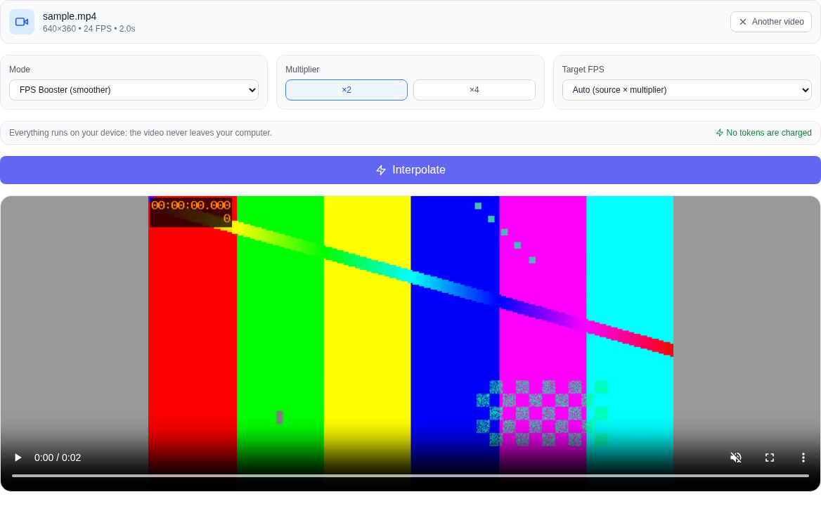Open the Mode dropdown
Viewport: 821px width, 506px height.
pos(134,90)
